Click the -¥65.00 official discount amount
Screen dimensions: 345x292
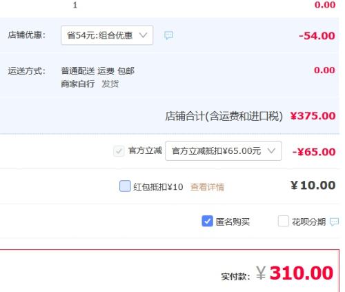click(314, 152)
